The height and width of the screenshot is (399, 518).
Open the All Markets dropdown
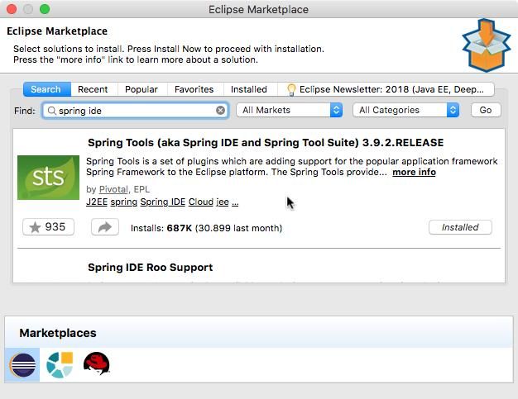point(290,110)
